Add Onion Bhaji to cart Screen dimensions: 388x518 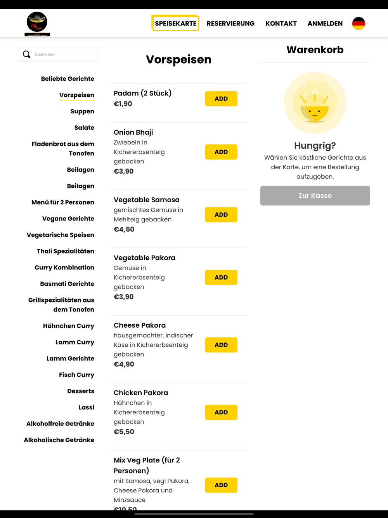tap(221, 152)
